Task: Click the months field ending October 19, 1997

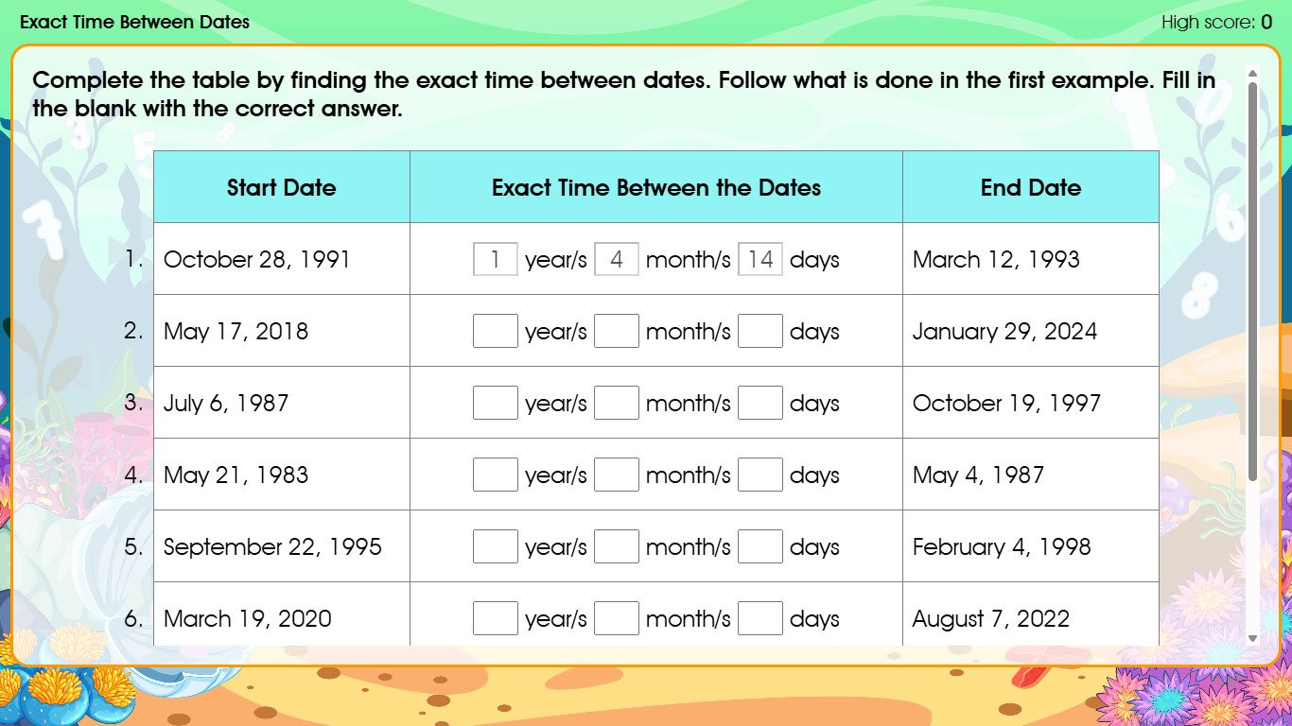Action: [616, 403]
